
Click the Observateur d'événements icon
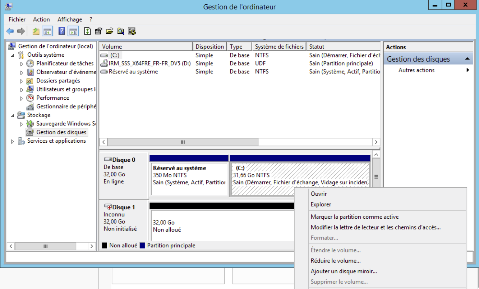[31, 72]
